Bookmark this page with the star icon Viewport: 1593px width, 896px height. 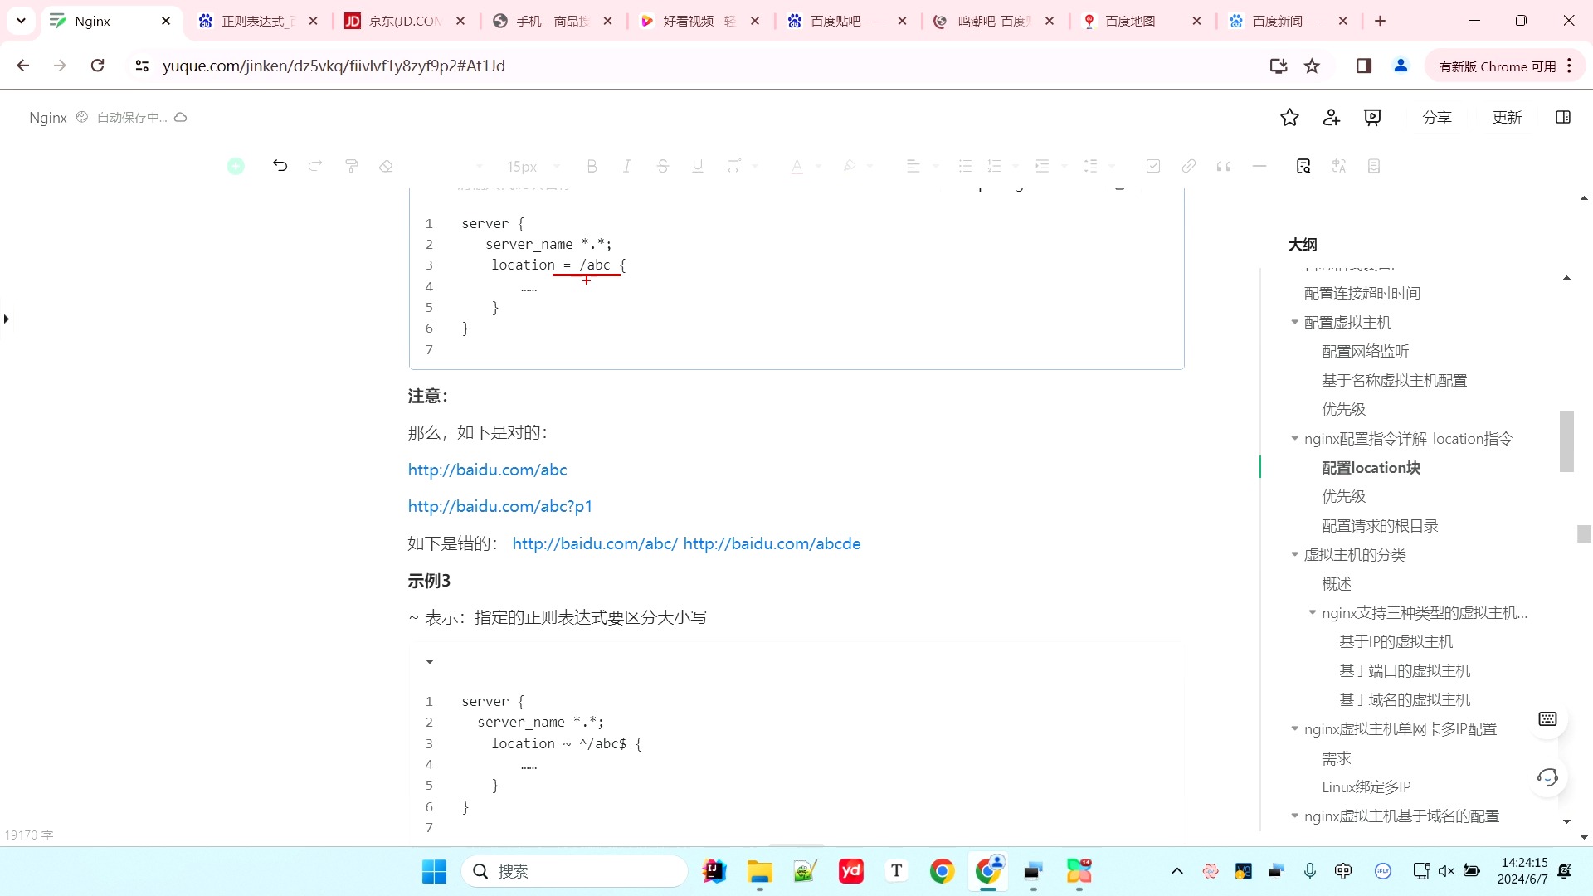point(1312,66)
